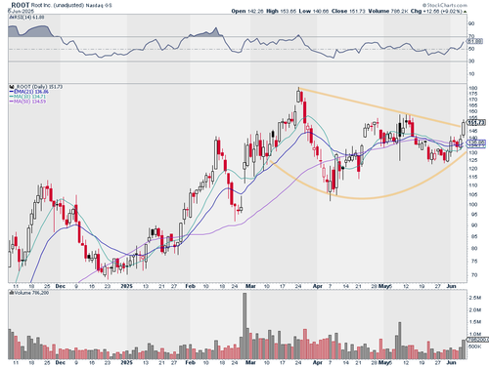Click the 145 label on the price axis
Screen dimensions: 489x367
[472, 131]
